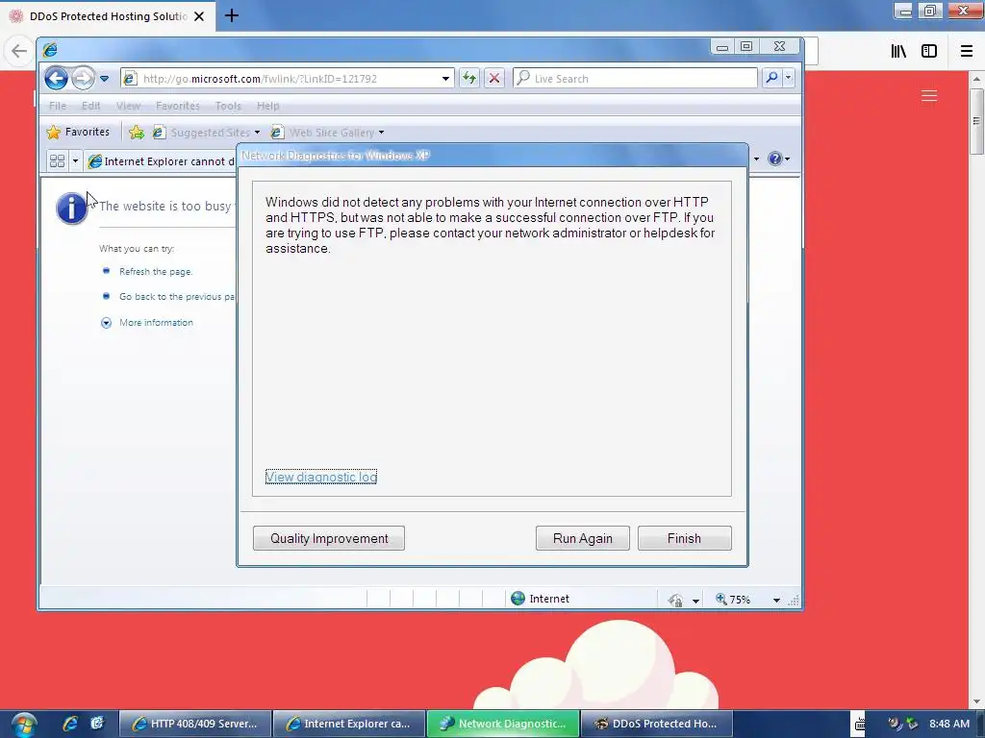Open new tab with plus button in outer browser
985x738 pixels.
232,15
